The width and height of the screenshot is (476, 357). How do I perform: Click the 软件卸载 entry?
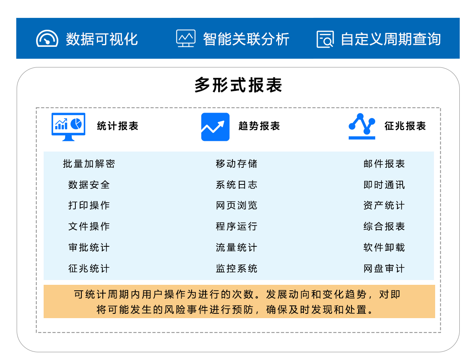coord(384,248)
